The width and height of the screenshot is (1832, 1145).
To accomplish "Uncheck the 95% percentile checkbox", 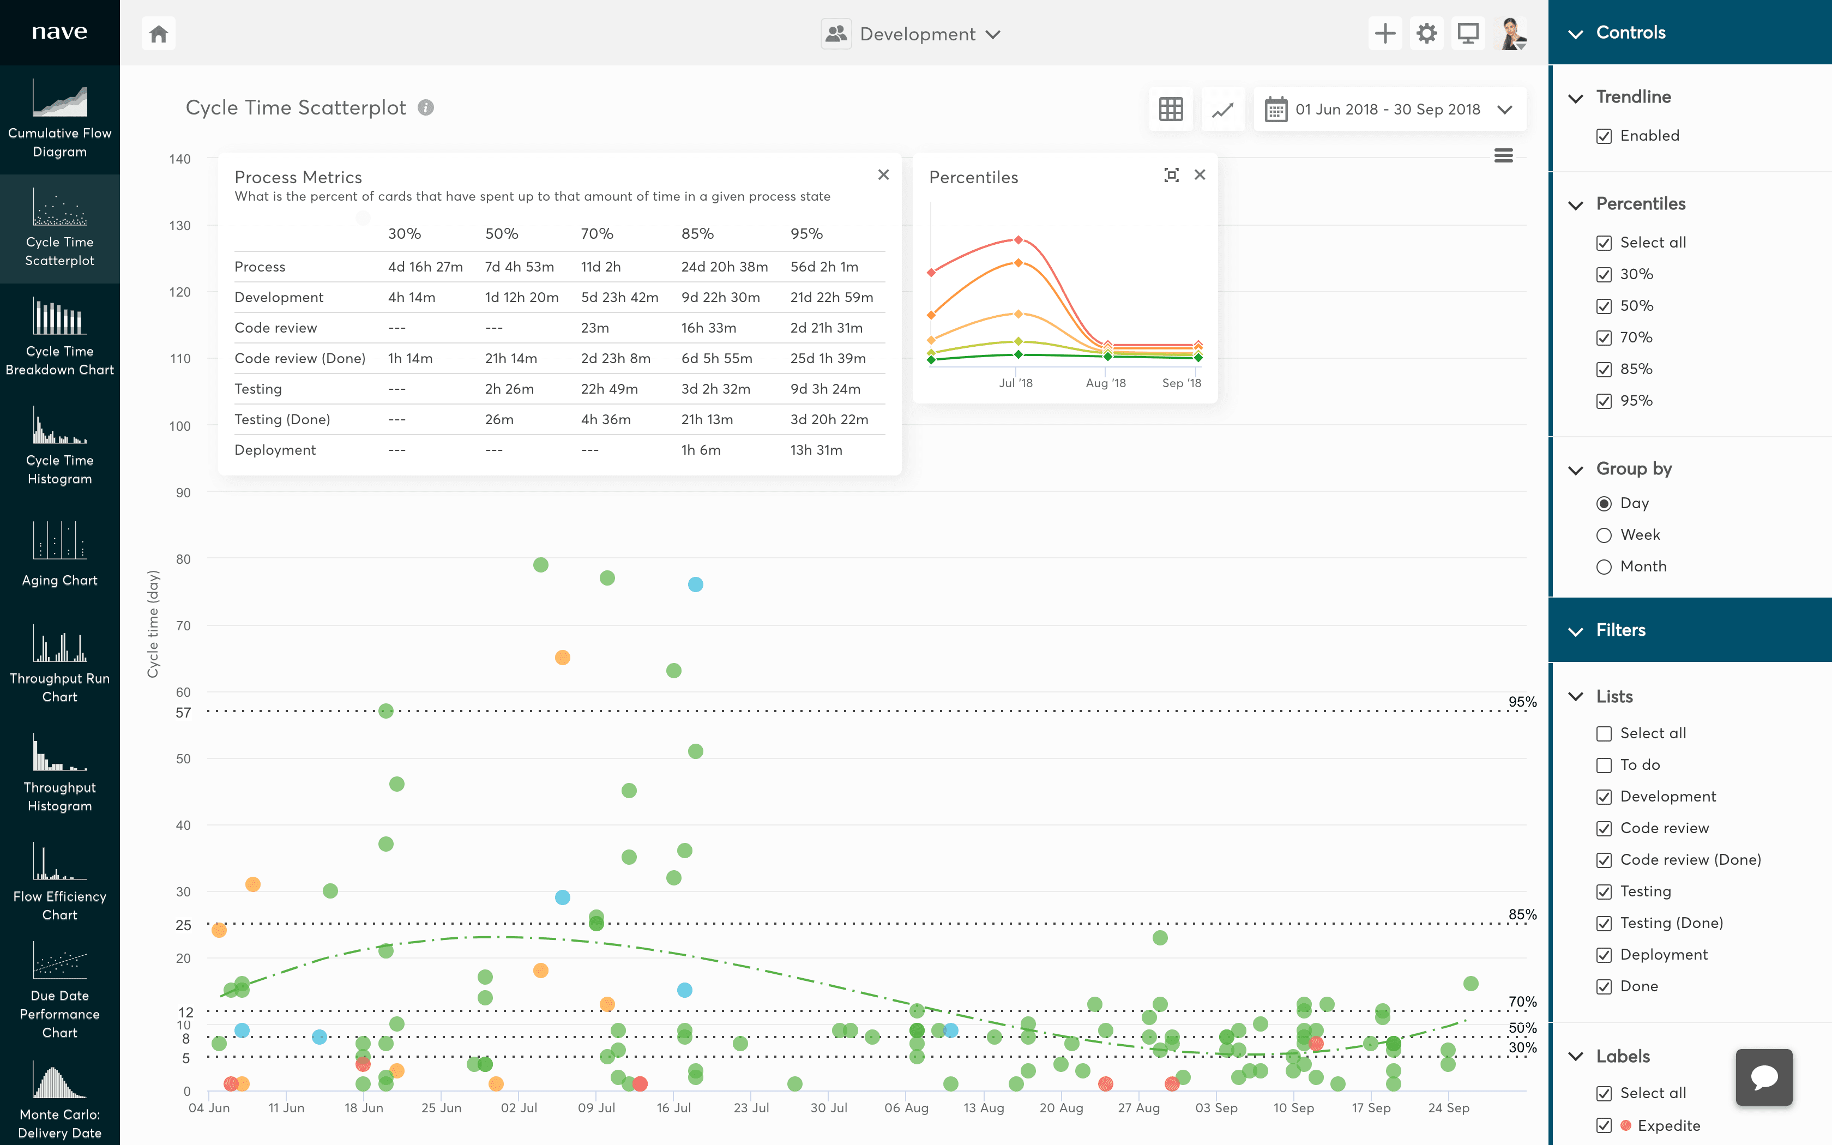I will point(1606,401).
